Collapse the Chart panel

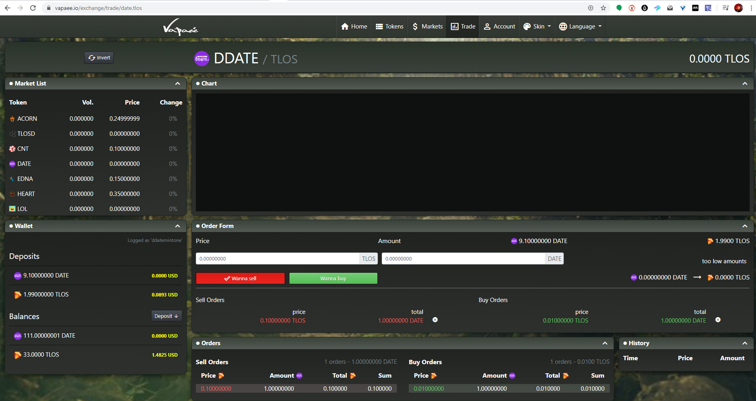[x=745, y=84]
